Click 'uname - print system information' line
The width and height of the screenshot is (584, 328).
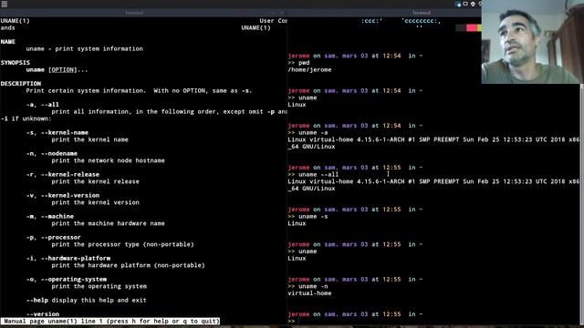pos(85,48)
